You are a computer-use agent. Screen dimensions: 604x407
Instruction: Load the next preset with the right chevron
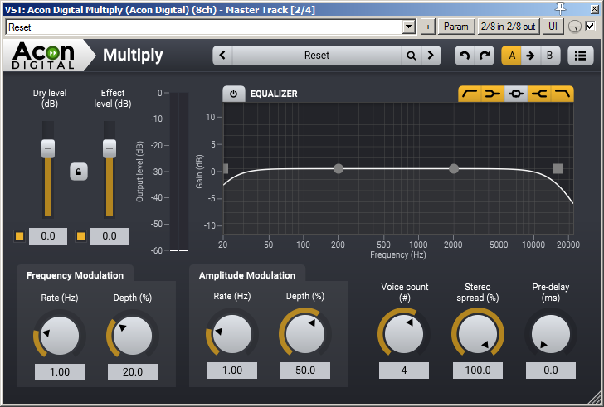click(x=431, y=56)
